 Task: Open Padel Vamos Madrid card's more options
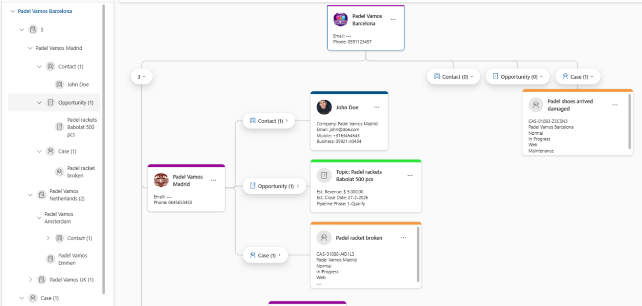214,180
